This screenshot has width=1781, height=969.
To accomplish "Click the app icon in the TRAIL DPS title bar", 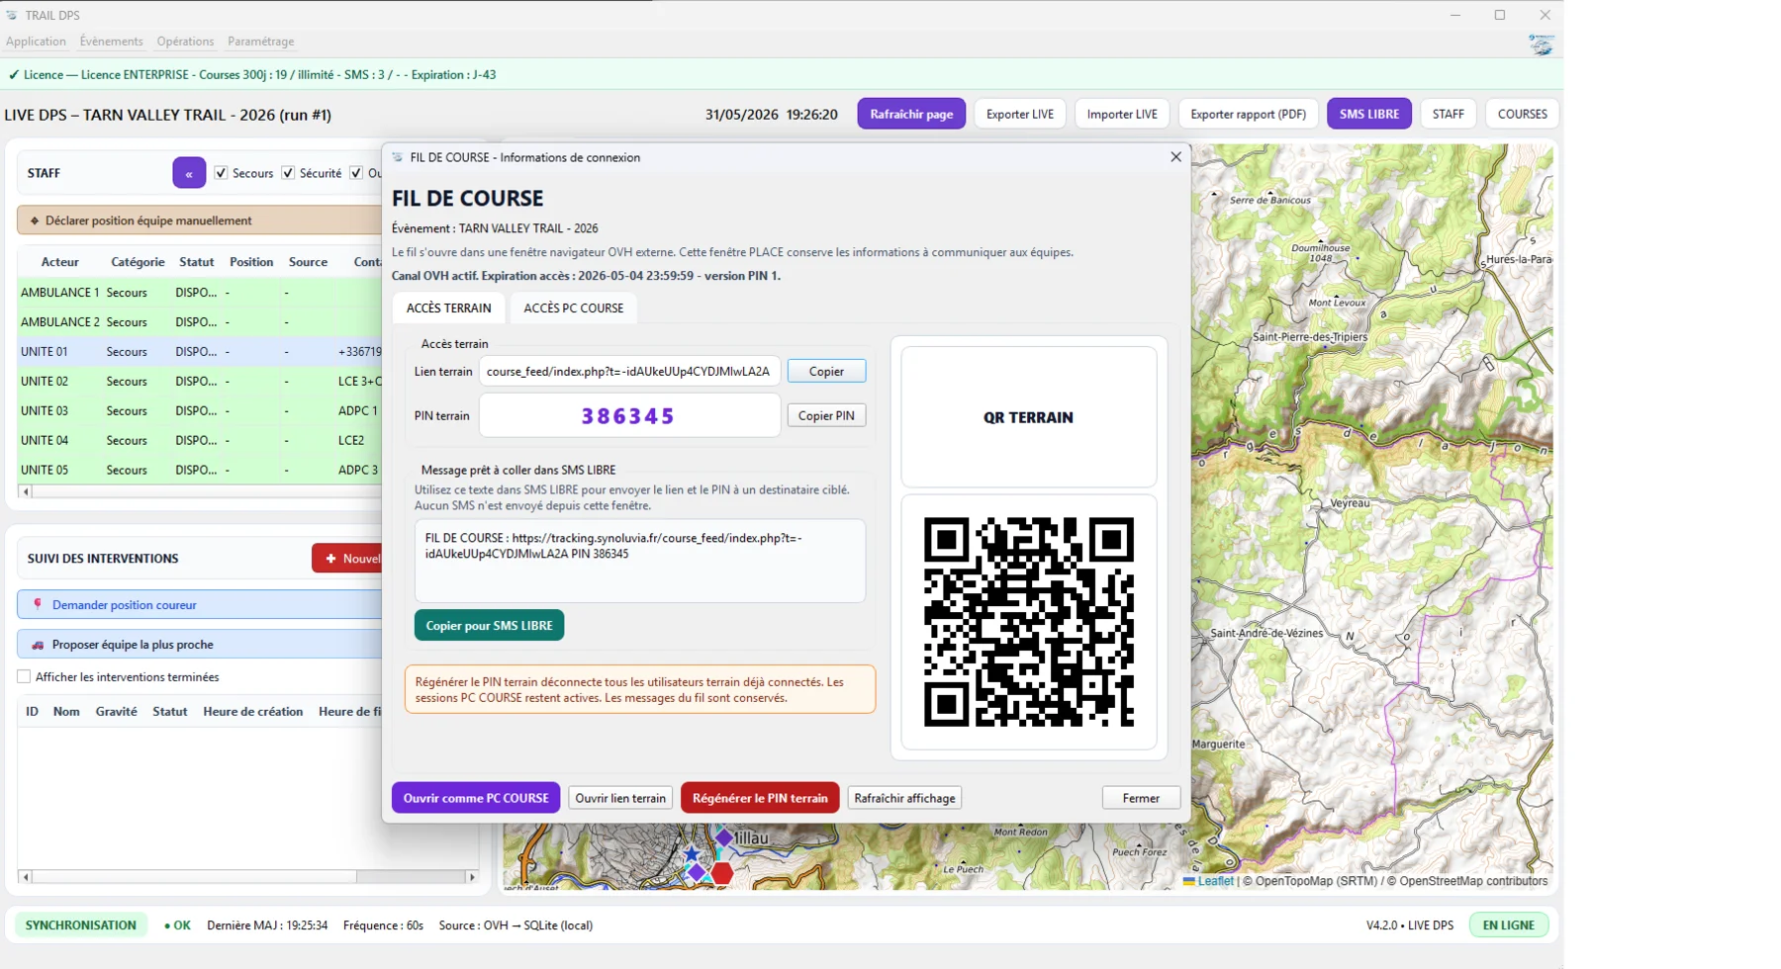I will 12,15.
